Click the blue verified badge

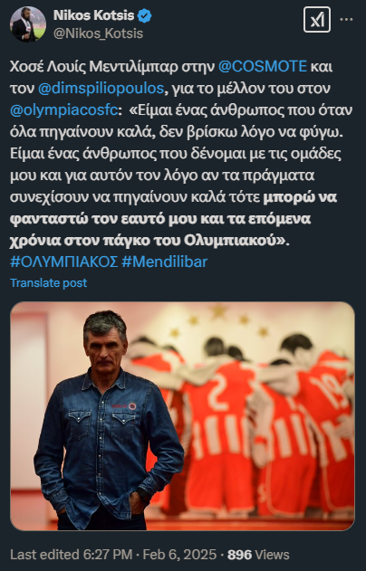(145, 15)
